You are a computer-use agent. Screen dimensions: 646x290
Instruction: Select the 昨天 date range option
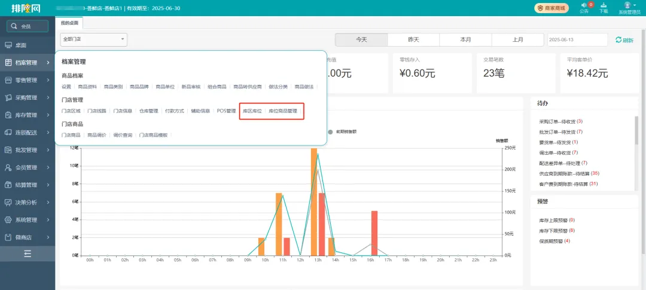[413, 39]
